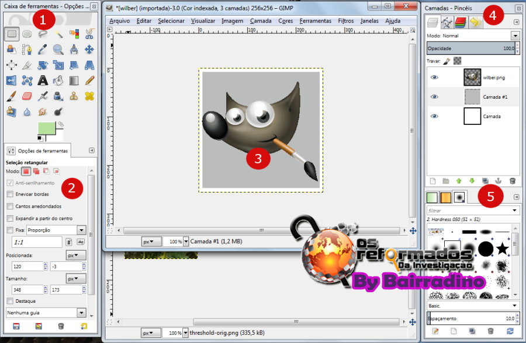Screen dimensions: 526x343
Task: Select the Smudge tool
Action: [x=43, y=111]
